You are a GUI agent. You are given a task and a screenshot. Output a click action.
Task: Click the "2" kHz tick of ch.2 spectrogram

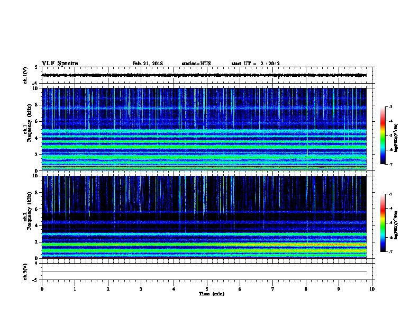click(x=37, y=242)
